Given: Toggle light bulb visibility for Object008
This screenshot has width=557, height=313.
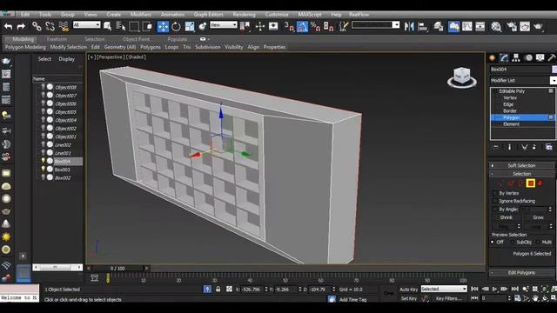Looking at the screenshot, I should (x=44, y=87).
